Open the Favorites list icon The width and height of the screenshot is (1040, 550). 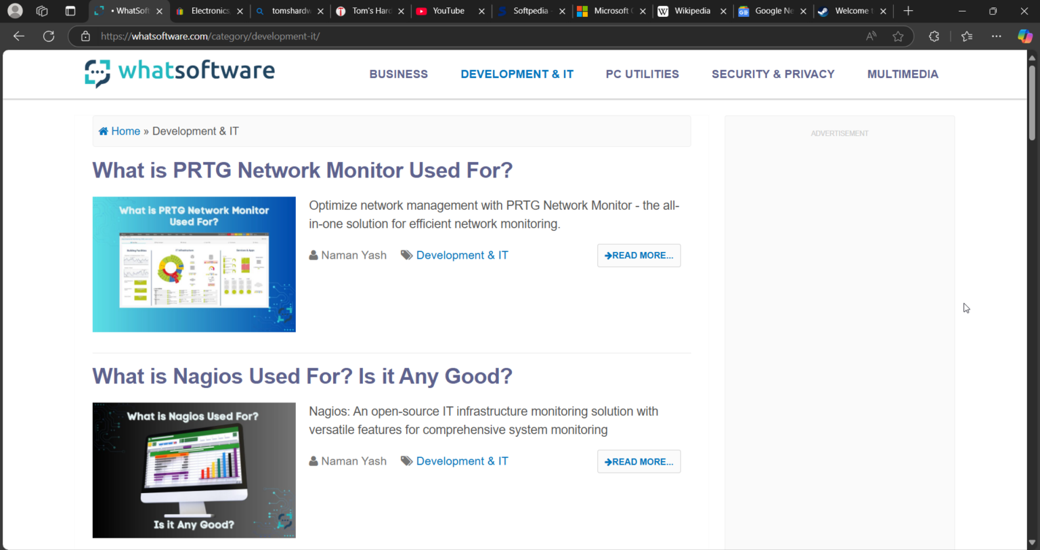click(966, 36)
